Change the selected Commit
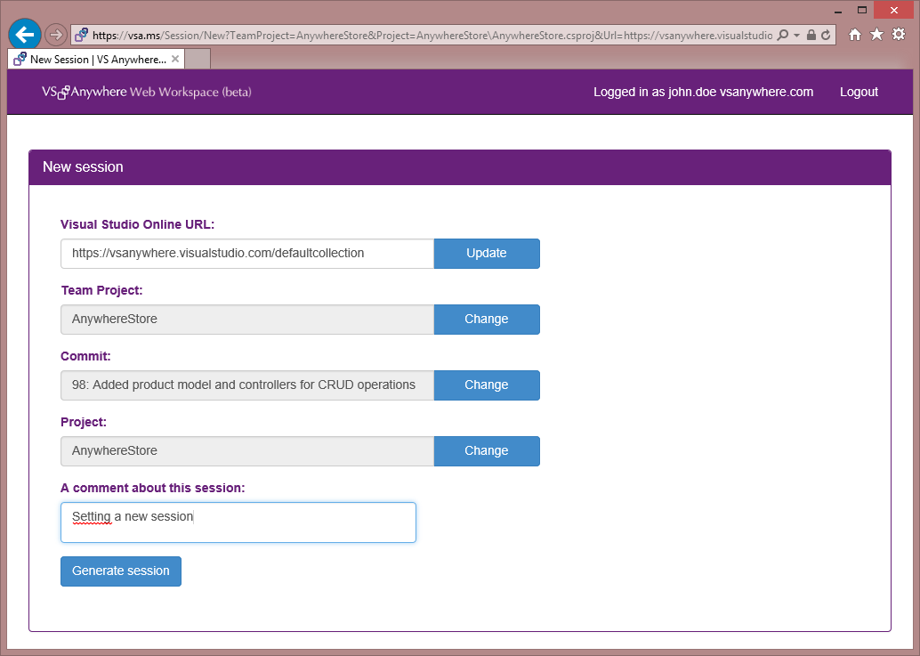920x656 pixels. pyautogui.click(x=486, y=385)
